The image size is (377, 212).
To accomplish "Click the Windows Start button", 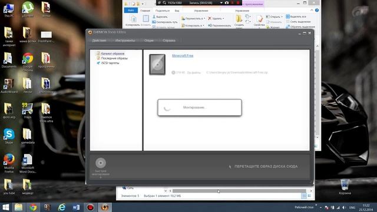I will [x=5, y=207].
